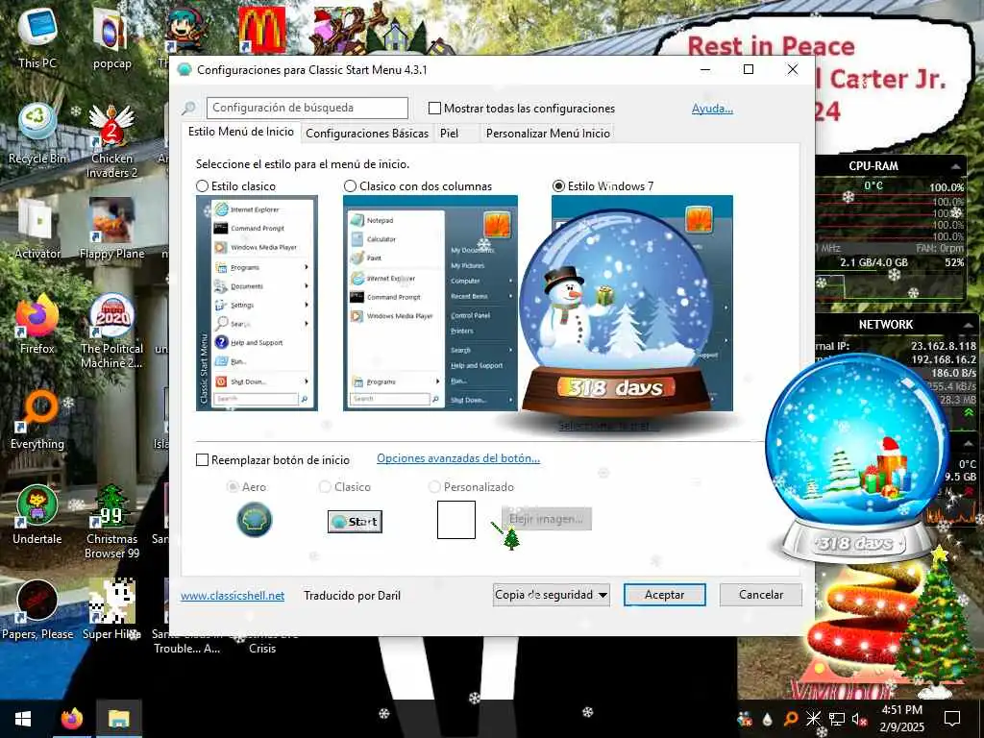
Task: Click the water drop tray icon
Action: [768, 719]
